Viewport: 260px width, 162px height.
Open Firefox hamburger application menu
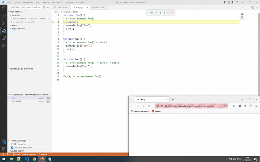click(257, 106)
